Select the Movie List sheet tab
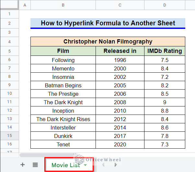The image size is (195, 172). point(69,165)
